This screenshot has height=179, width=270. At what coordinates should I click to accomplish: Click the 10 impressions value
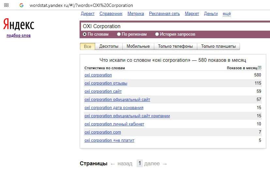pyautogui.click(x=259, y=124)
